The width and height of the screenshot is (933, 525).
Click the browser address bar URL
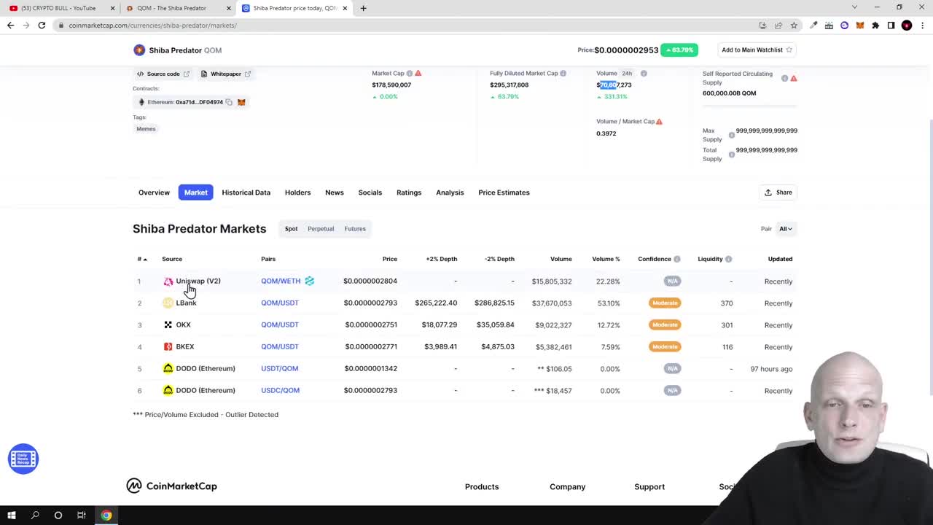153,26
